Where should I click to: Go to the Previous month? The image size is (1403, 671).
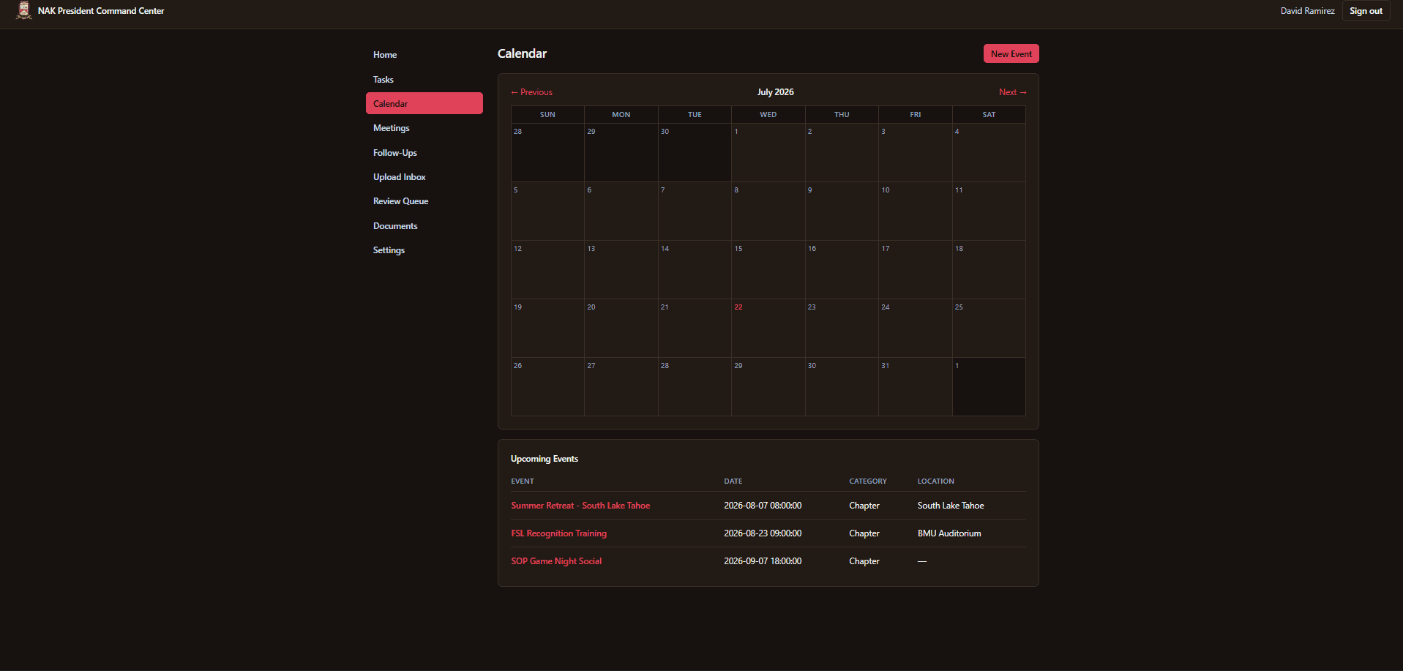pyautogui.click(x=532, y=92)
